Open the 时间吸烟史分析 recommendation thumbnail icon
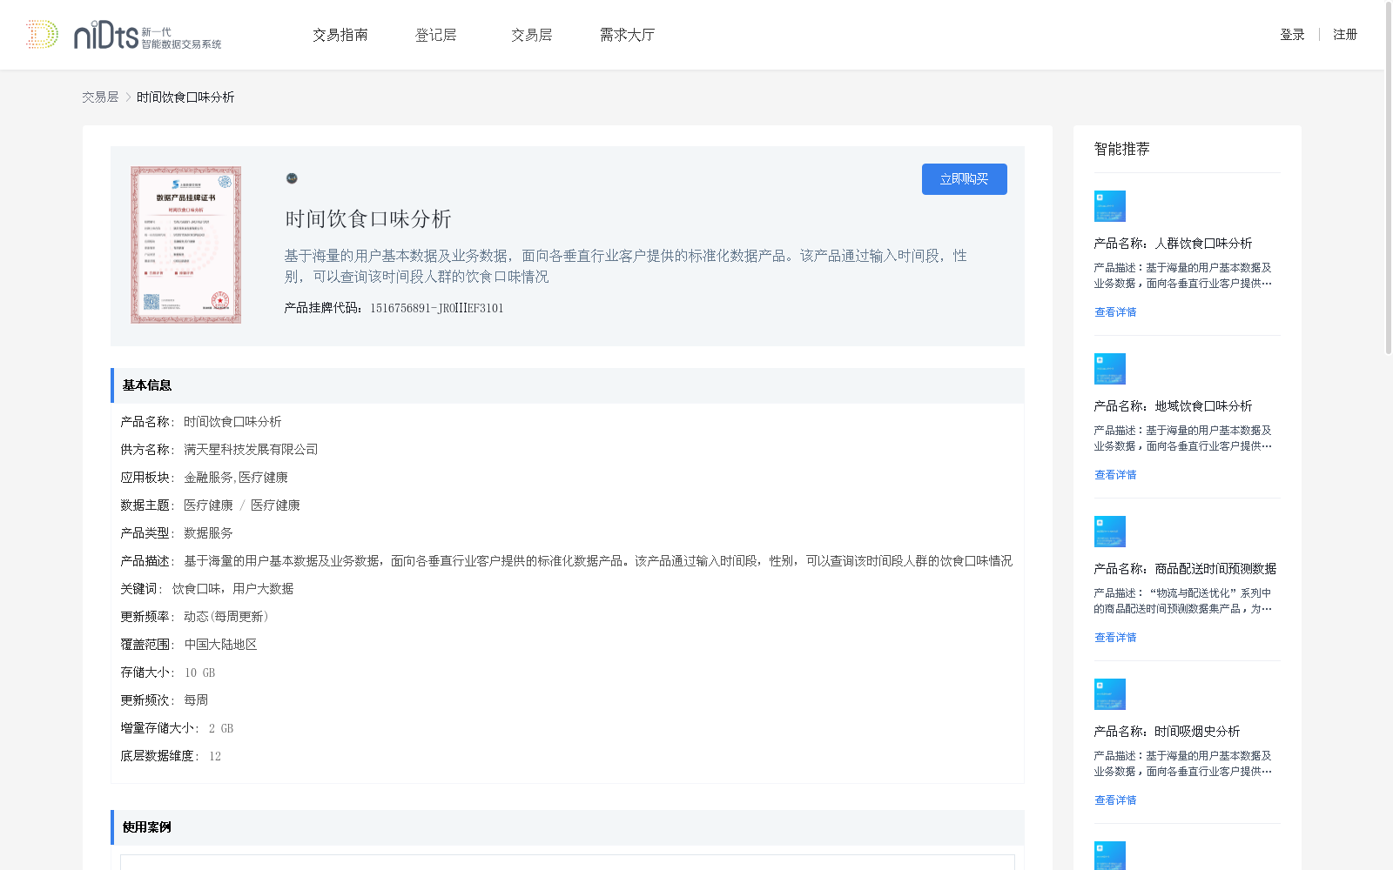This screenshot has height=870, width=1393. [1110, 694]
